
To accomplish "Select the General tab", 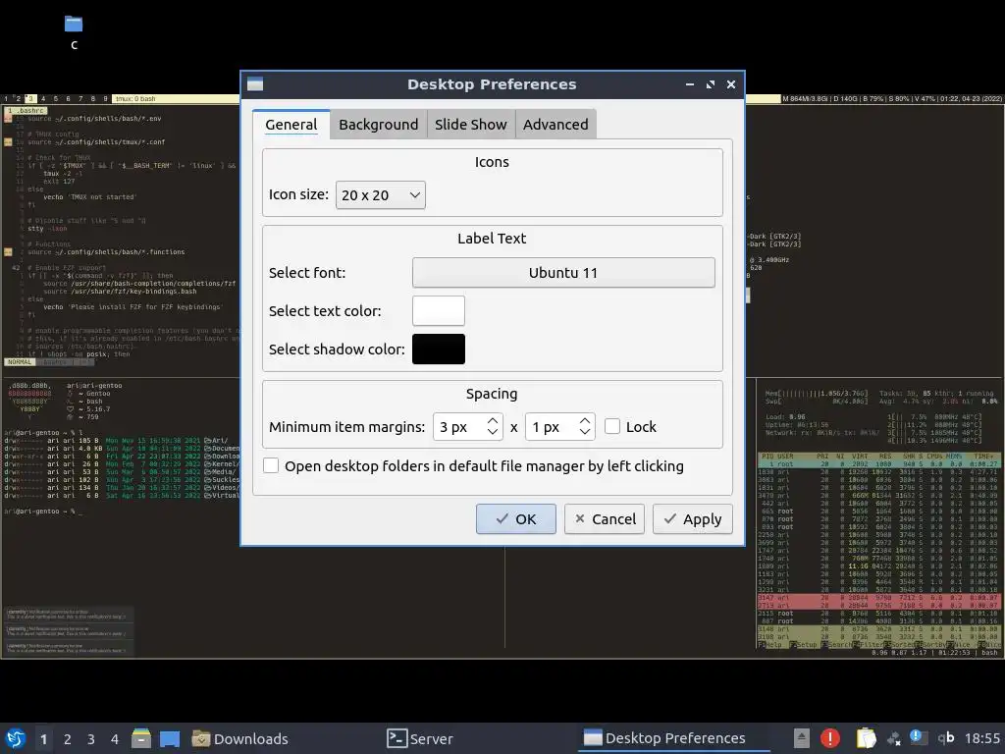I will point(291,125).
